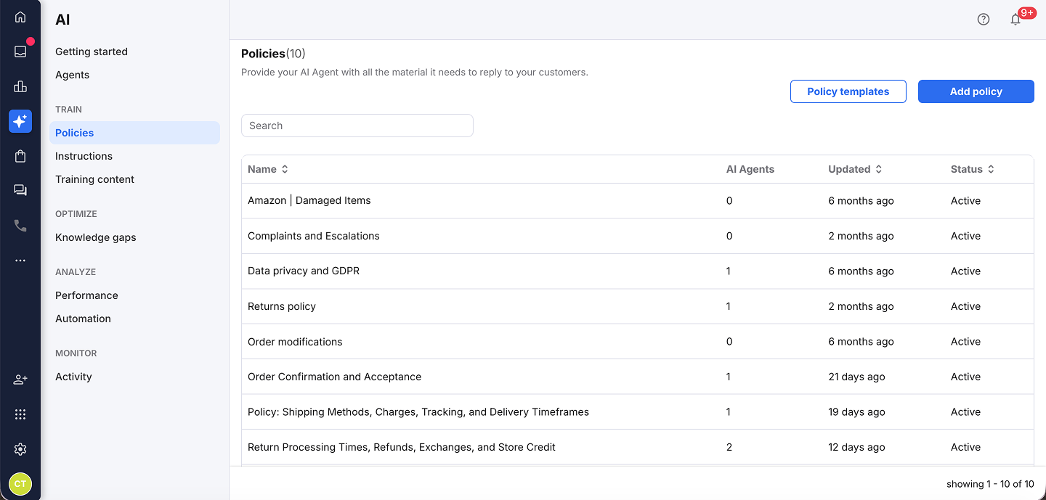Image resolution: width=1046 pixels, height=500 pixels.
Task: Open the Returns policy row
Action: point(282,306)
